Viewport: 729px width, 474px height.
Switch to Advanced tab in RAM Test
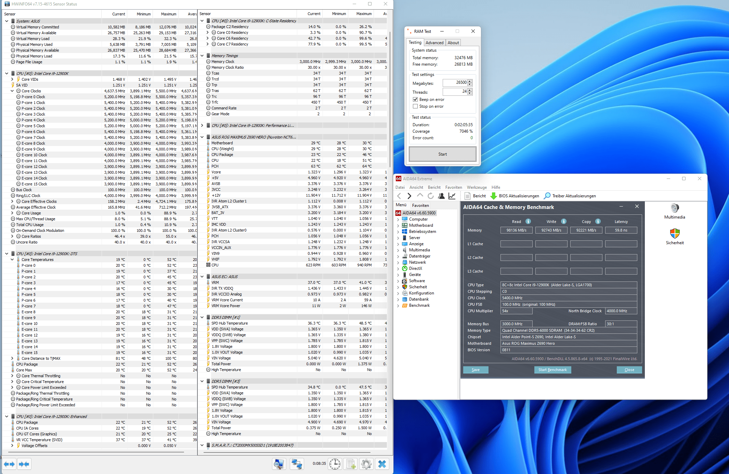pos(434,43)
